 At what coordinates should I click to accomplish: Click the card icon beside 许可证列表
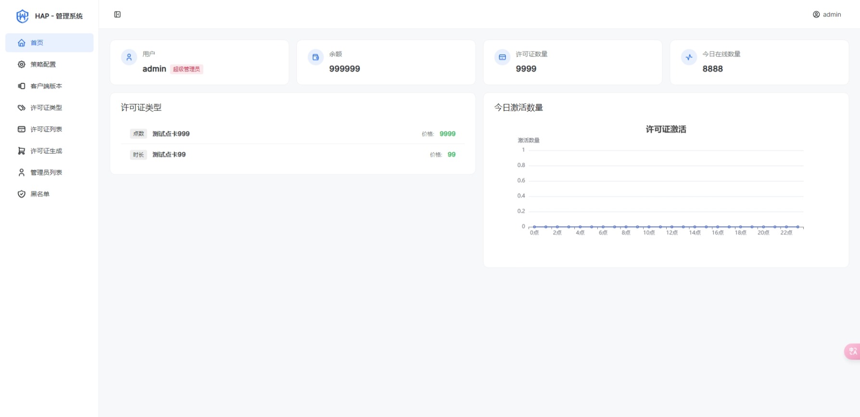[22, 129]
